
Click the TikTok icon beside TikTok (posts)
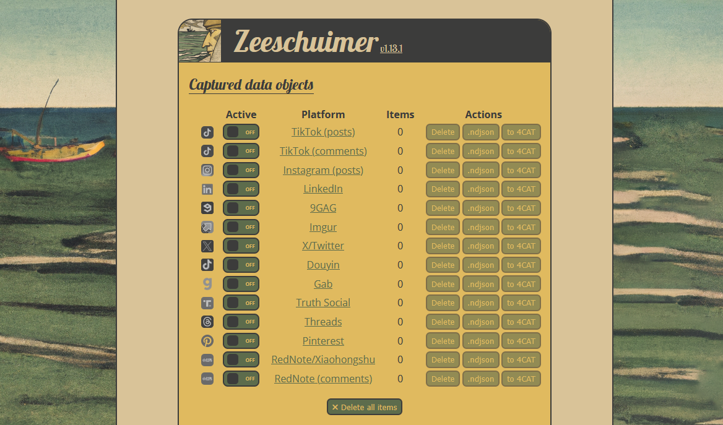tap(207, 132)
